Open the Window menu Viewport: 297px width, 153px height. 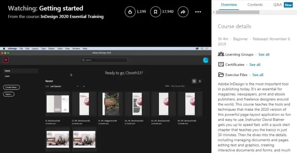point(76,49)
